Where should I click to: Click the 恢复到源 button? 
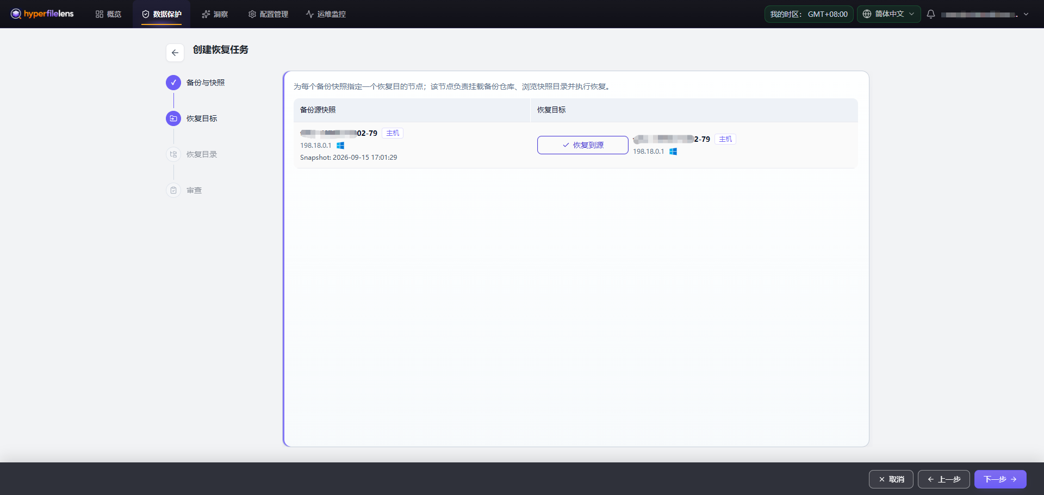tap(583, 145)
